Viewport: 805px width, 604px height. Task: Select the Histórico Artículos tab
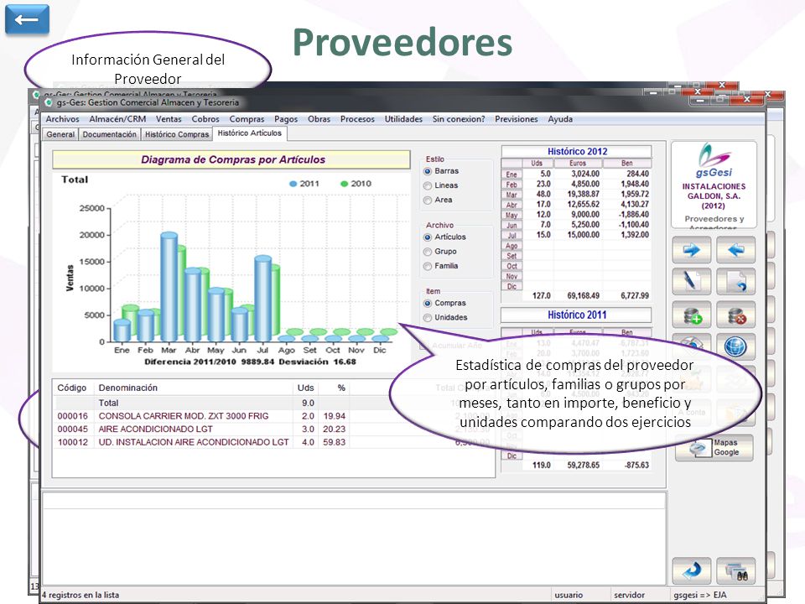click(250, 133)
